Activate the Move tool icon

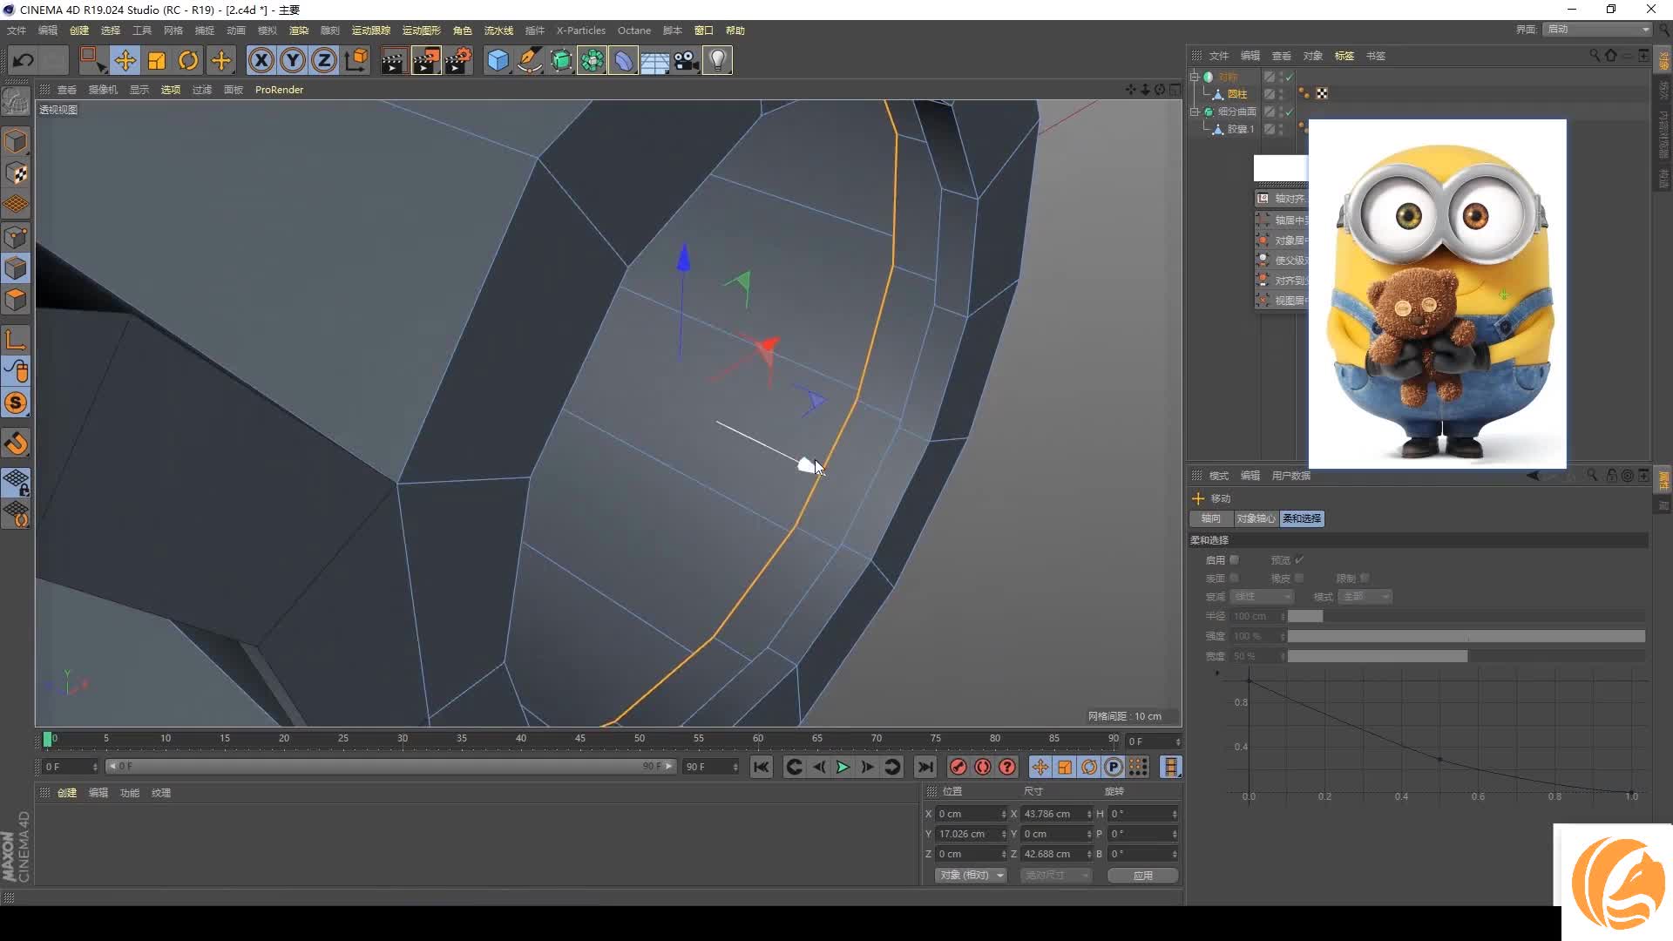(x=125, y=60)
